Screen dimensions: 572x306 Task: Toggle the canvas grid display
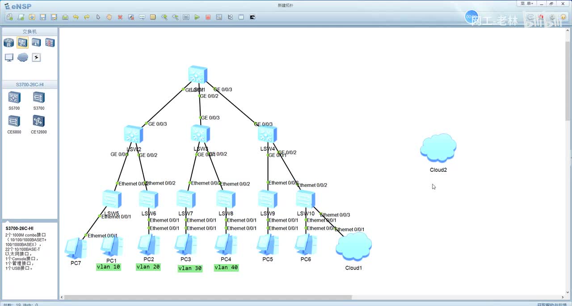click(x=241, y=17)
